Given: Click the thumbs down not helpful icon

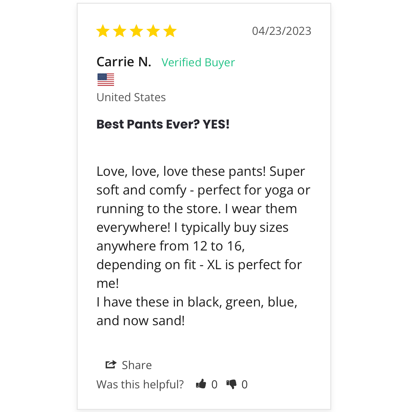Looking at the screenshot, I should coord(231,385).
